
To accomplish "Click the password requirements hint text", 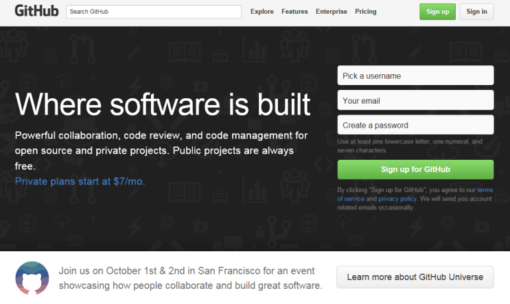I will click(x=410, y=146).
